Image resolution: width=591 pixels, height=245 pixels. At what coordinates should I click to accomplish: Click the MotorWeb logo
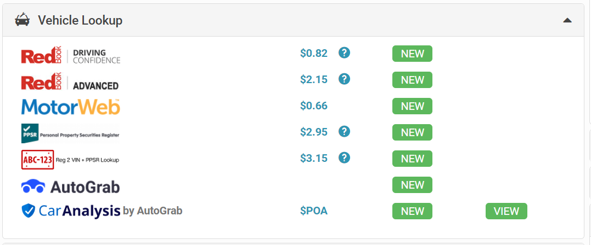(71, 107)
